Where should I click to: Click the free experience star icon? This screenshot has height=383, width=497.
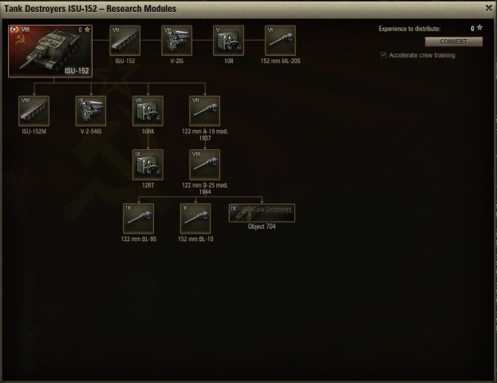point(479,28)
